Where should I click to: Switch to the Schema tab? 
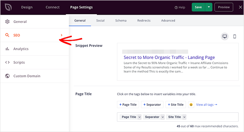(121, 21)
